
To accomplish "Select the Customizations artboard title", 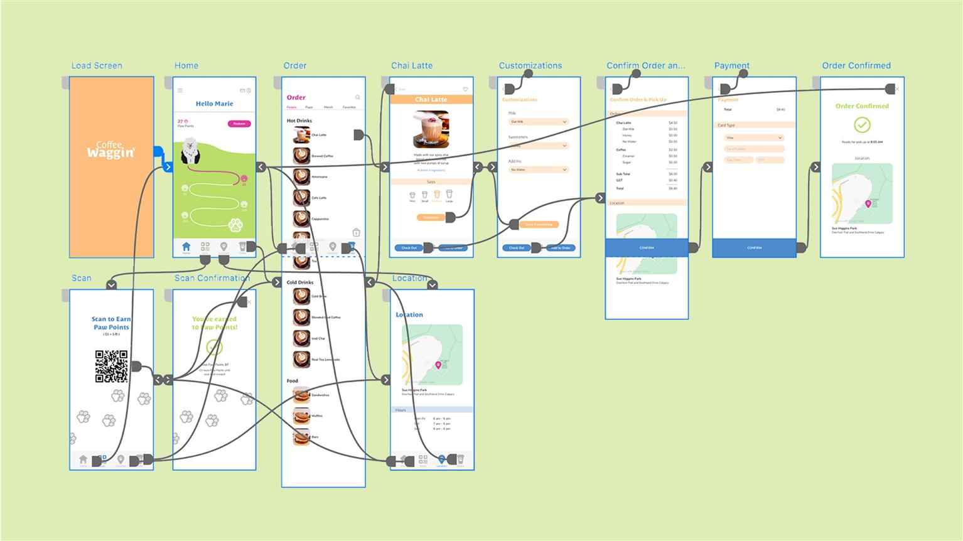I will coord(530,65).
